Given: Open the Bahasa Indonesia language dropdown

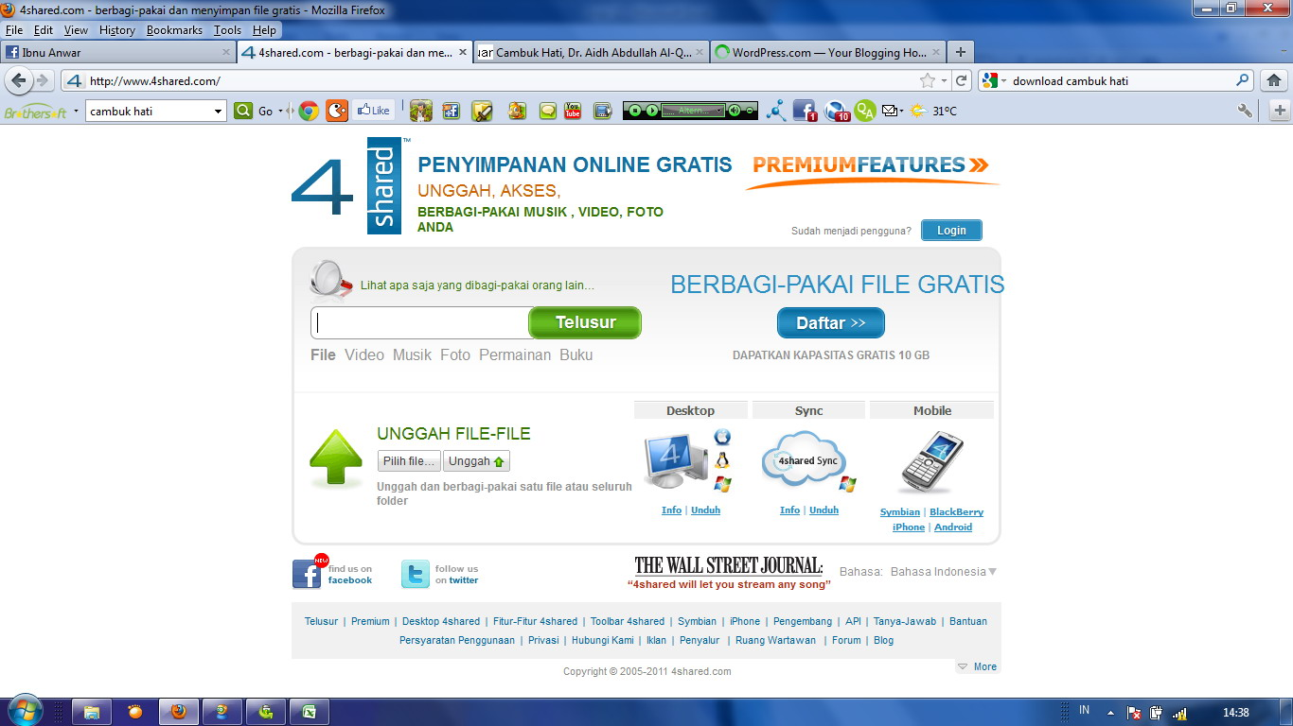Looking at the screenshot, I should pos(944,572).
